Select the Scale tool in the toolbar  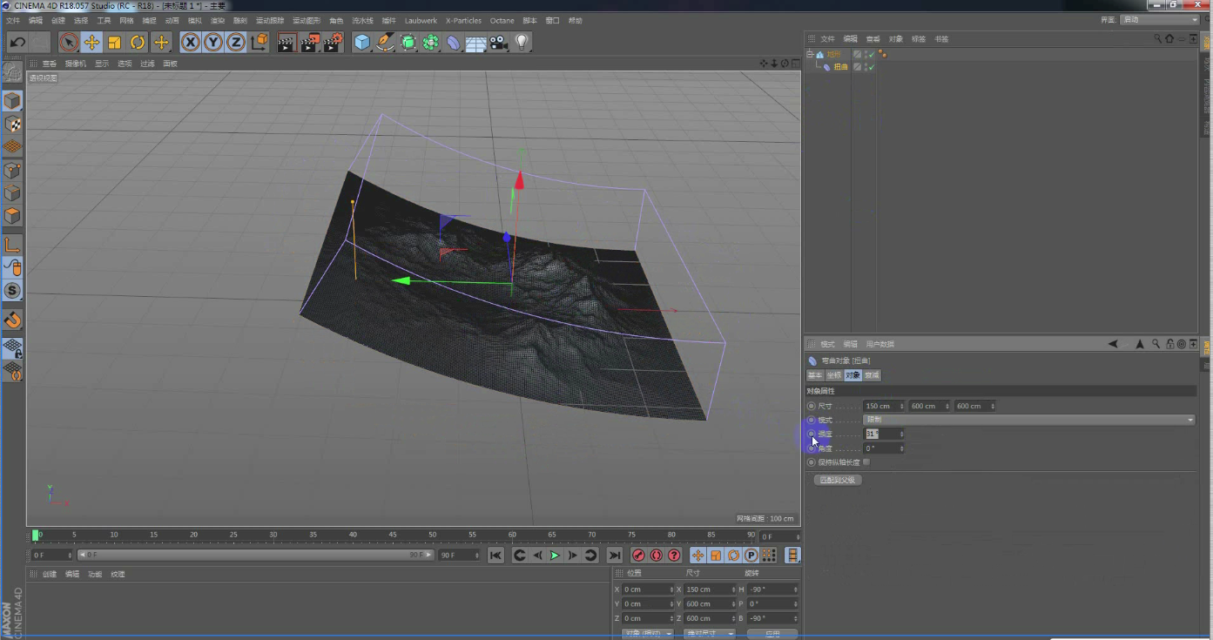pyautogui.click(x=115, y=43)
